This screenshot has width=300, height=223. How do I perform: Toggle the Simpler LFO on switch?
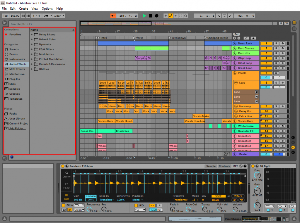tap(136, 205)
